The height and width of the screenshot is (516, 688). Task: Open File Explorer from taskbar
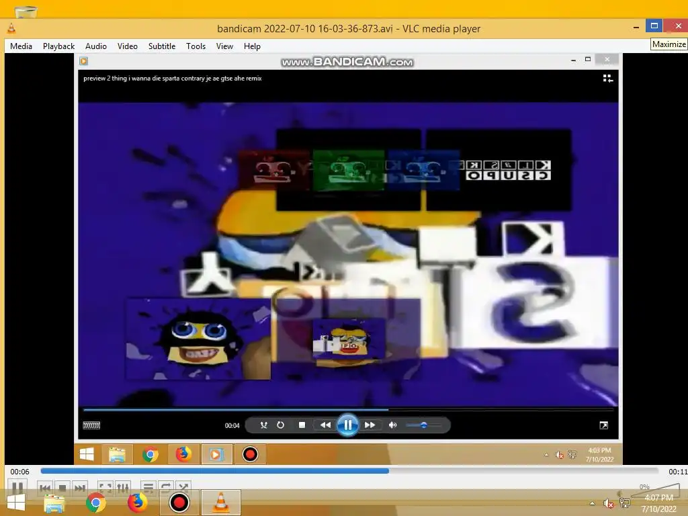click(x=54, y=503)
